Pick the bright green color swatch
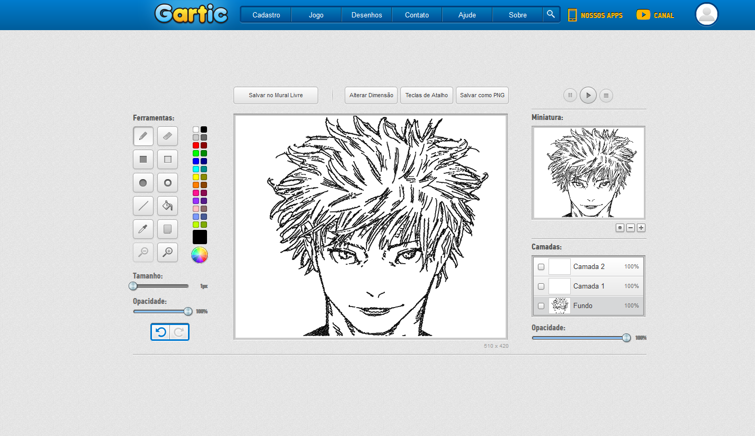Viewport: 755px width, 436px height. tap(196, 153)
